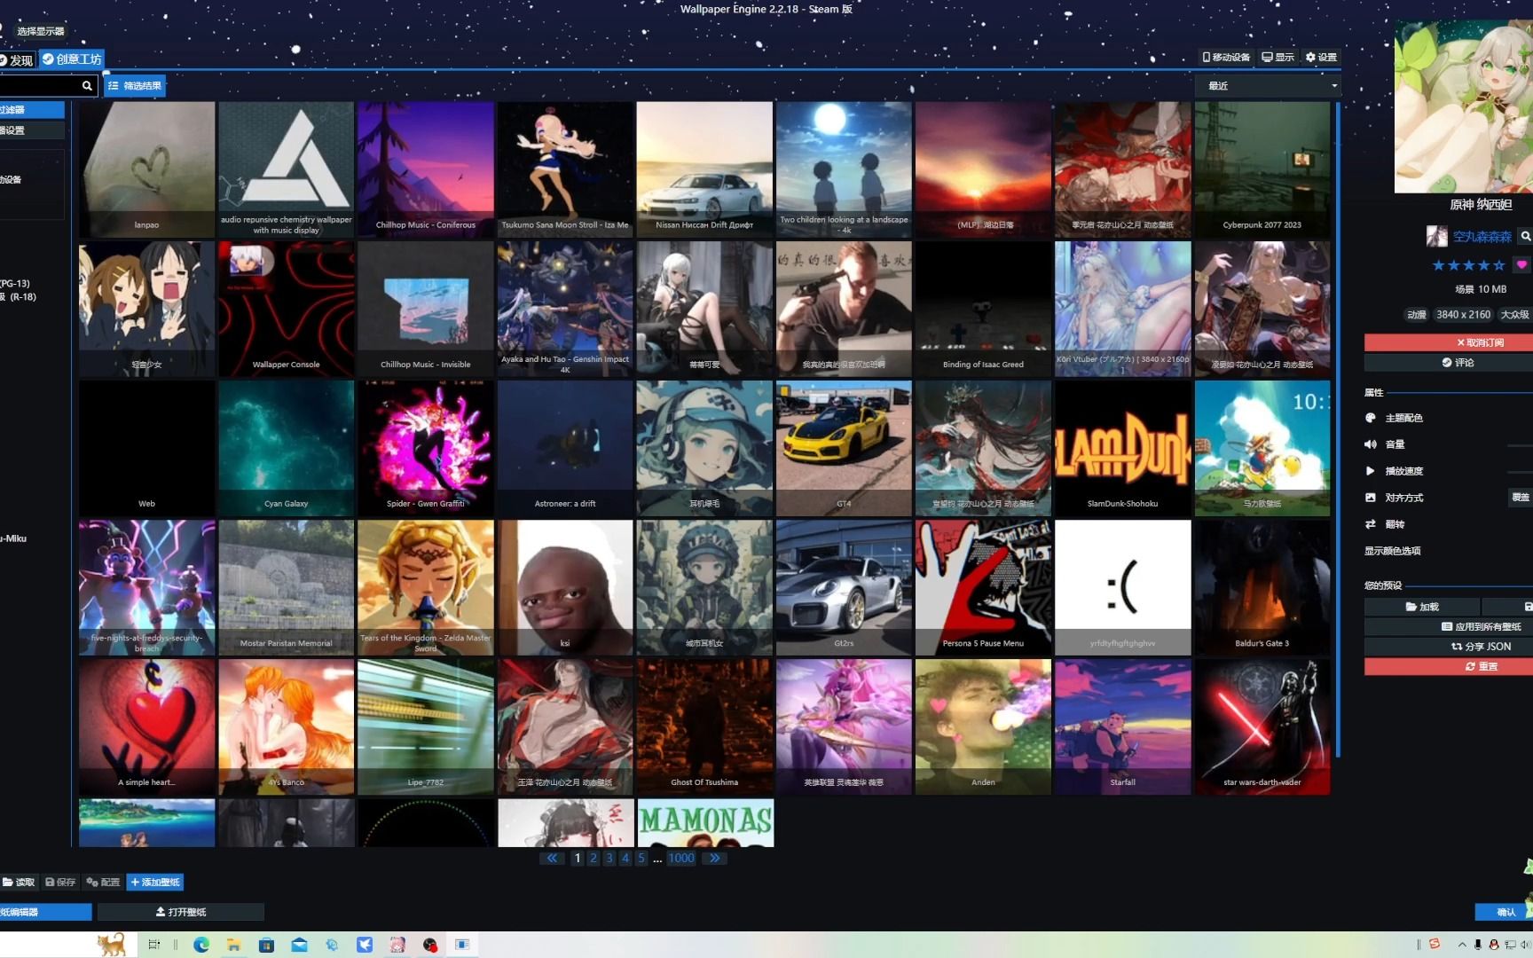Click the 翻转 flip arrows icon
The width and height of the screenshot is (1533, 958).
pyautogui.click(x=1371, y=524)
